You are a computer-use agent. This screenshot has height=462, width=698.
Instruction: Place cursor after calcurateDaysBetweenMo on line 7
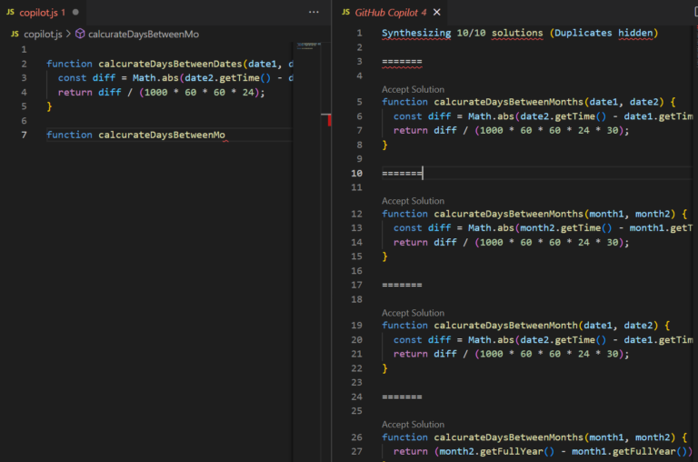coord(226,135)
